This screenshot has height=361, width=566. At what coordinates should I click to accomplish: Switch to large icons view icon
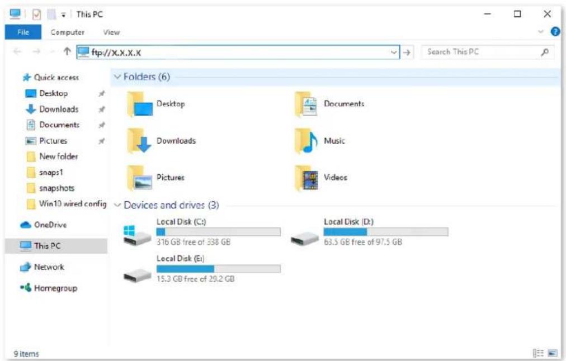[553, 353]
